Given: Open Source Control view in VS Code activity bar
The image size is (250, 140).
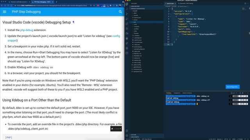Looking at the screenshot, I should (x=127, y=14).
